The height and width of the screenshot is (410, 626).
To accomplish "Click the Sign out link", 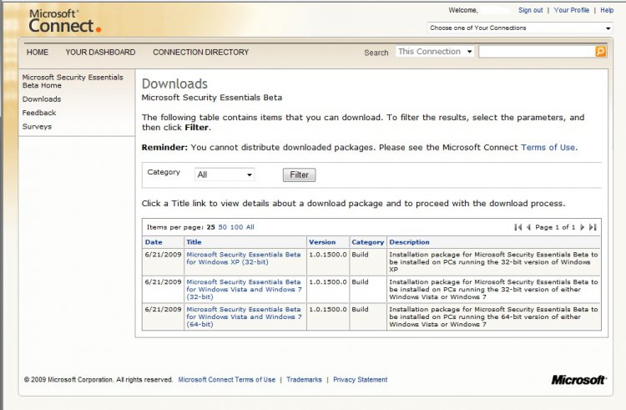I will [x=531, y=10].
